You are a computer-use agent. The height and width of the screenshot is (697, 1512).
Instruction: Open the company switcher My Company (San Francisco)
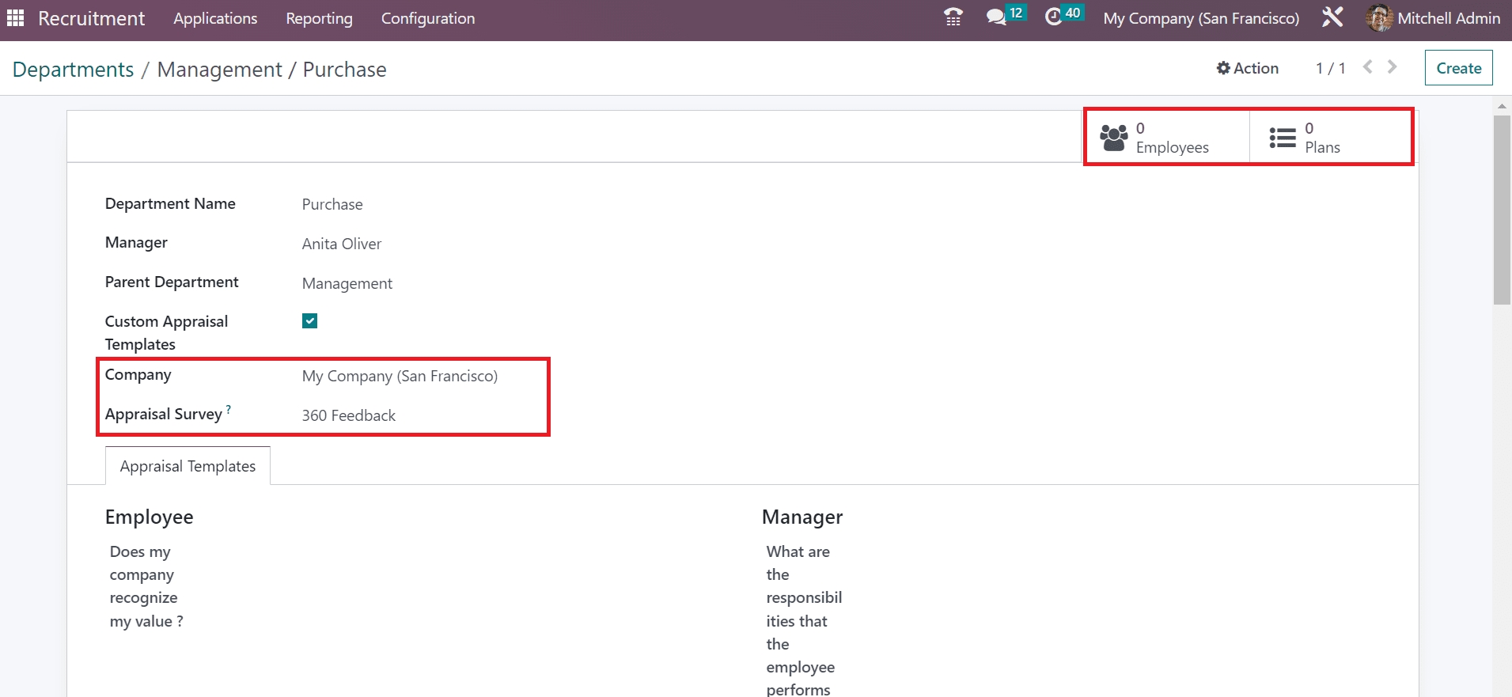point(1201,18)
